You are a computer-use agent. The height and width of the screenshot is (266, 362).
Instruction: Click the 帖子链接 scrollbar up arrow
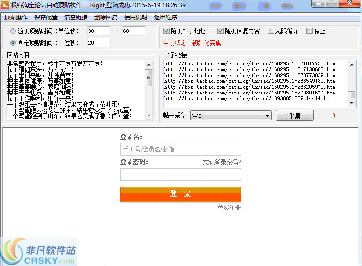click(x=352, y=65)
